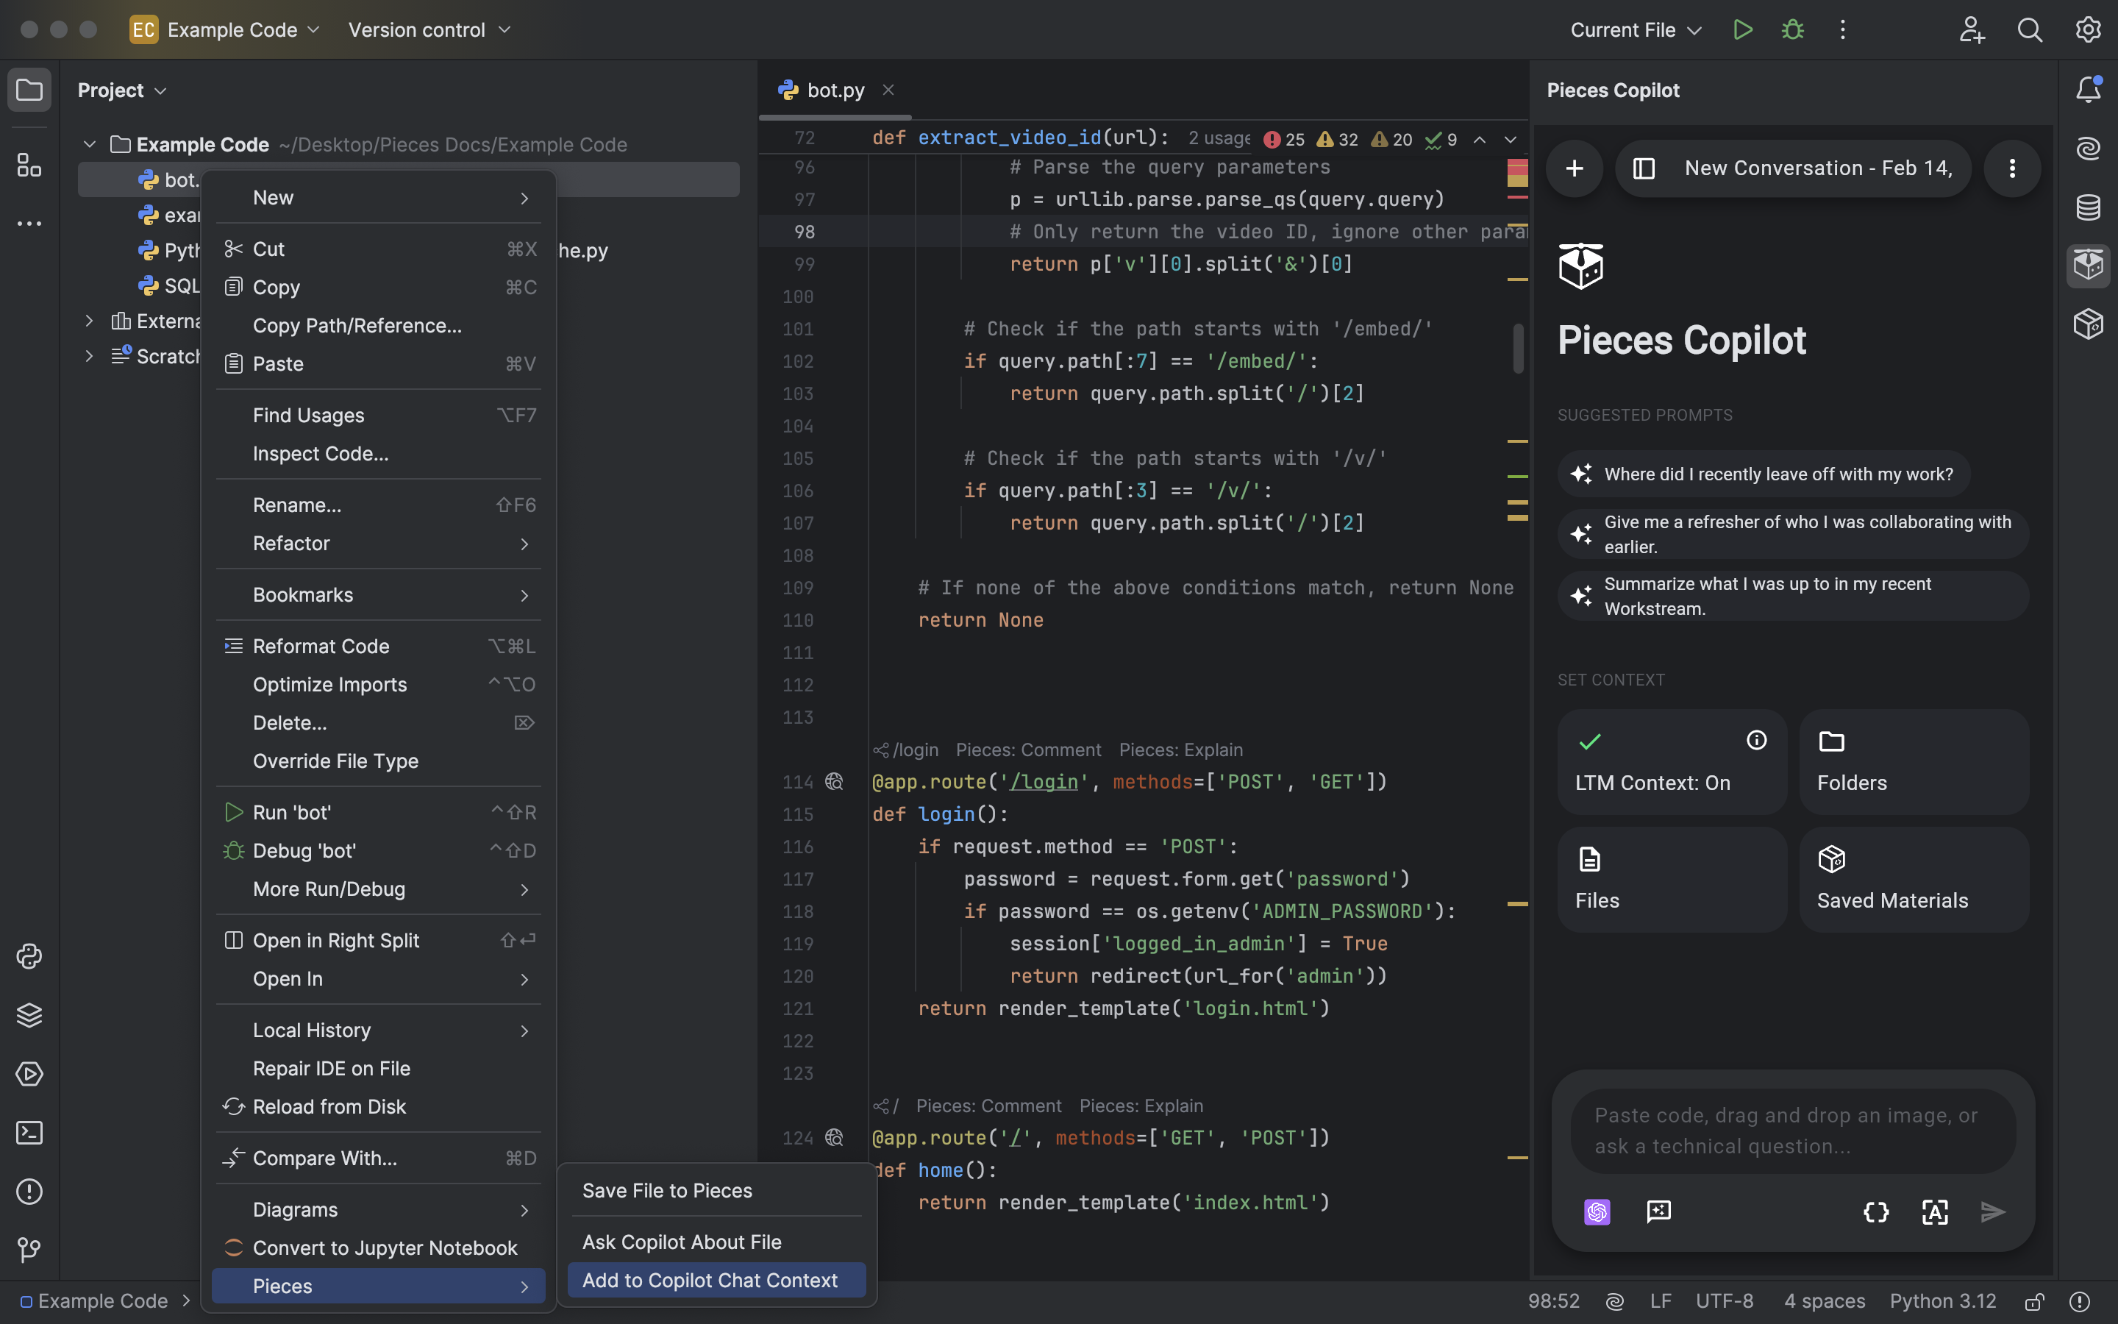This screenshot has width=2118, height=1324.
Task: Click prompt Summarize what I was up to
Action: click(1792, 597)
